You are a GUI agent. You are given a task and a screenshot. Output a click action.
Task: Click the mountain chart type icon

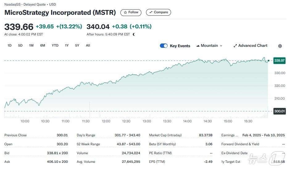[198, 46]
